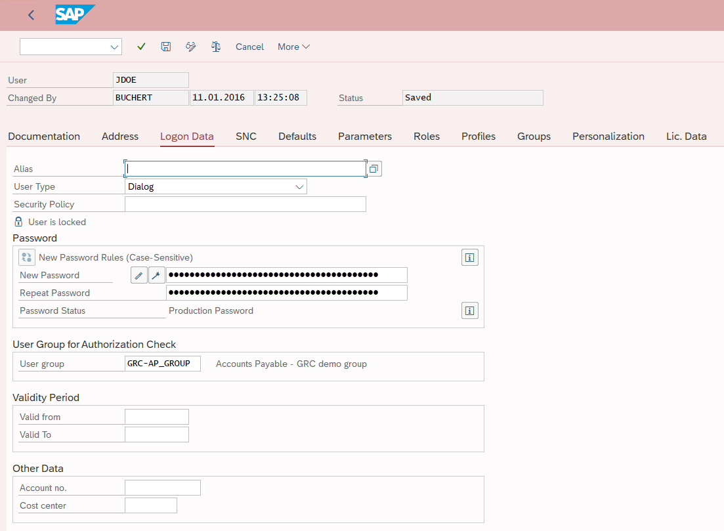724x531 pixels.
Task: Open the Groups tab
Action: point(534,137)
